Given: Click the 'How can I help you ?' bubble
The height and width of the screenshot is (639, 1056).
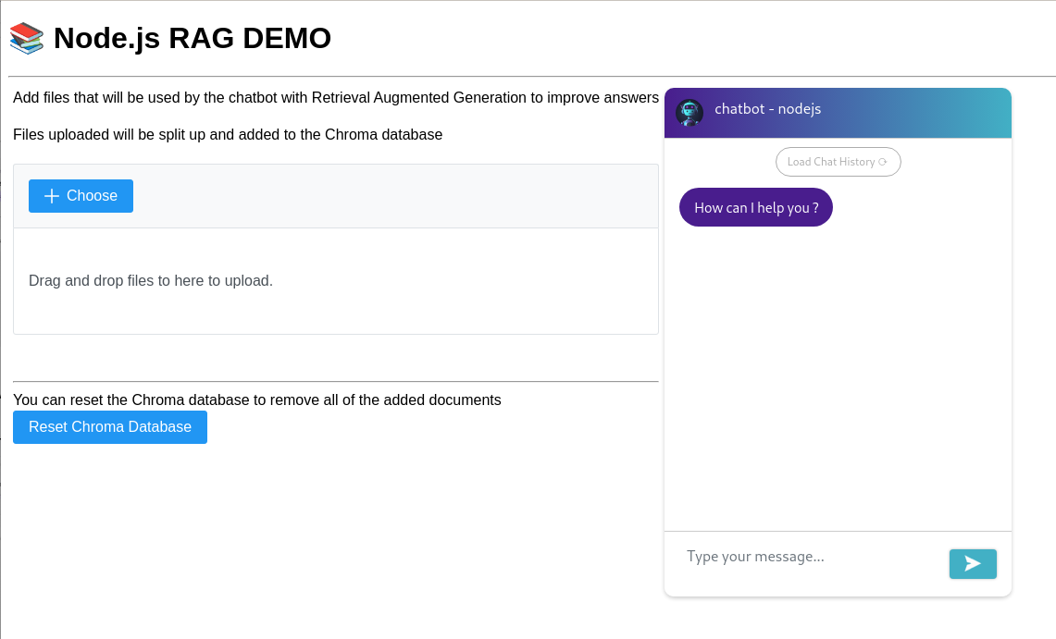Looking at the screenshot, I should point(755,208).
